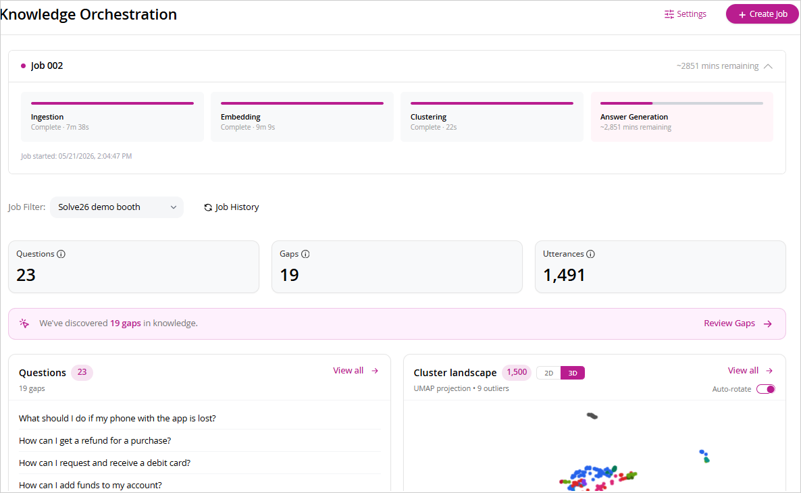Switch cluster landscape to 2D view
The width and height of the screenshot is (801, 493).
[x=548, y=373]
